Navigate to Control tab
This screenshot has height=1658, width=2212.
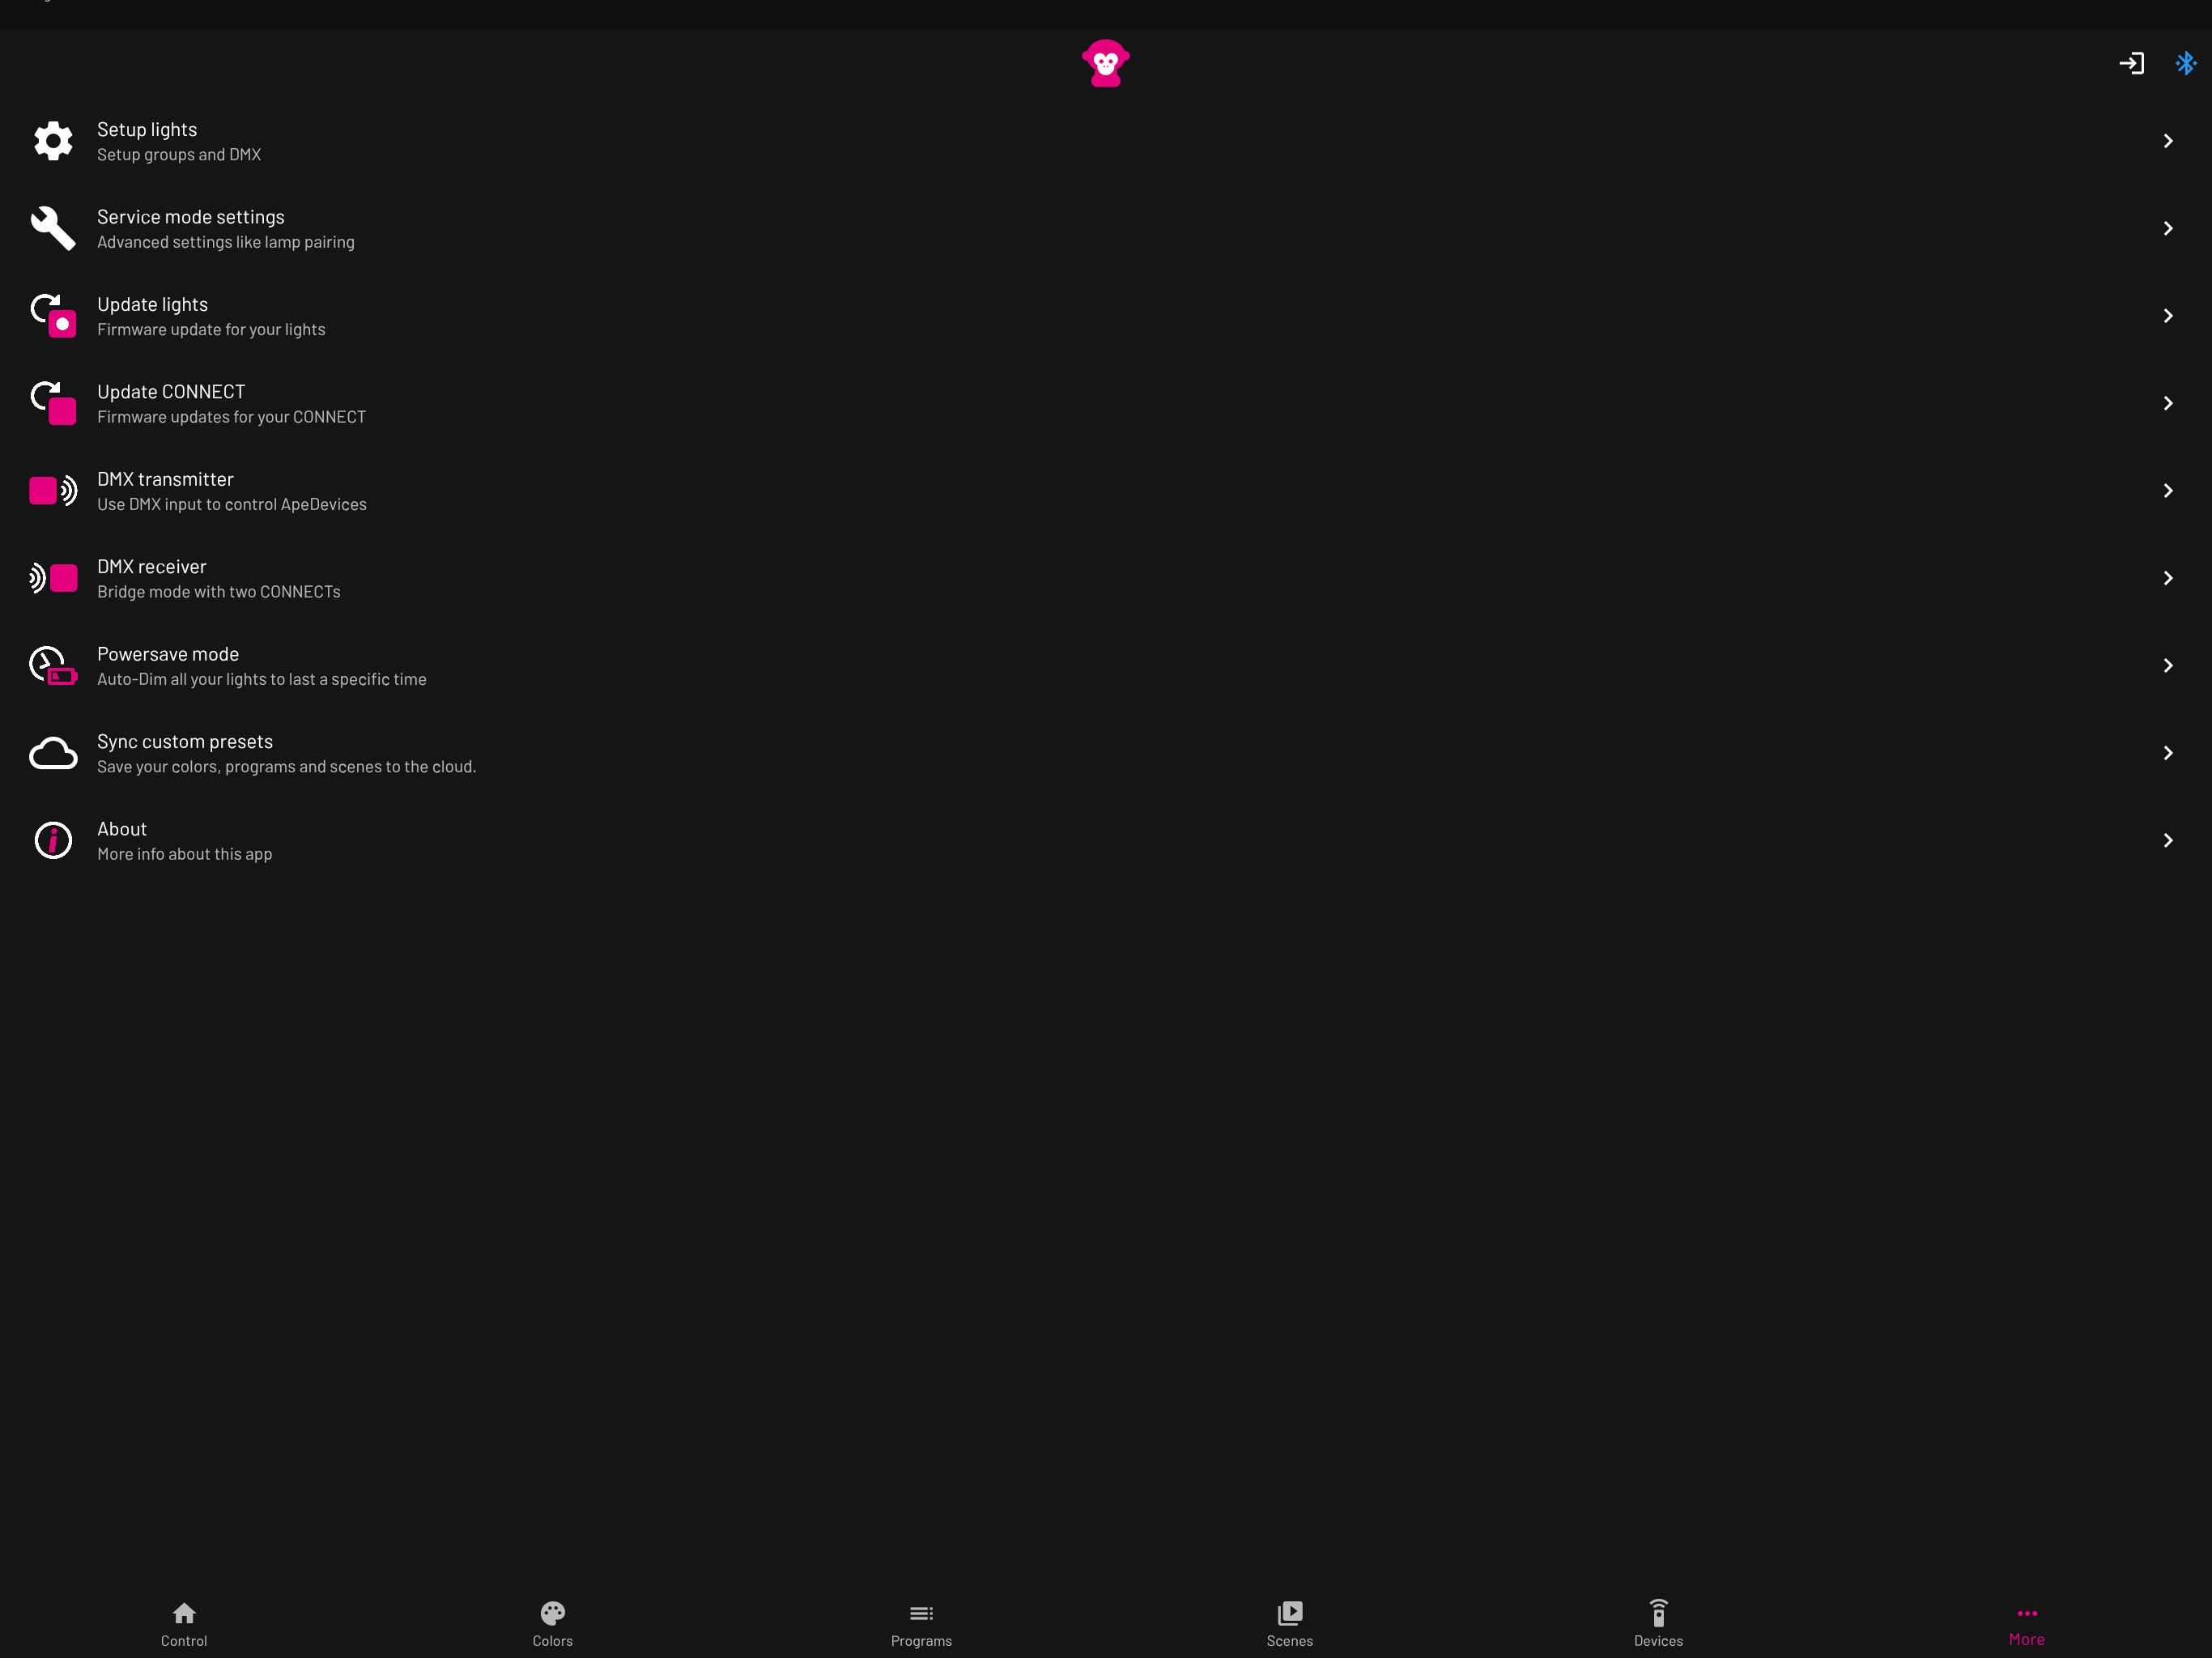click(x=183, y=1622)
